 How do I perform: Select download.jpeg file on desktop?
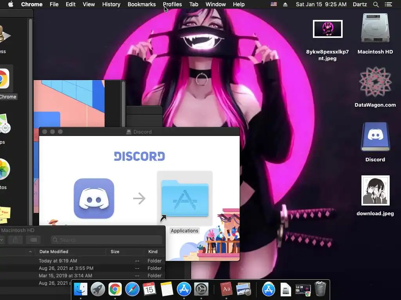pos(375,190)
